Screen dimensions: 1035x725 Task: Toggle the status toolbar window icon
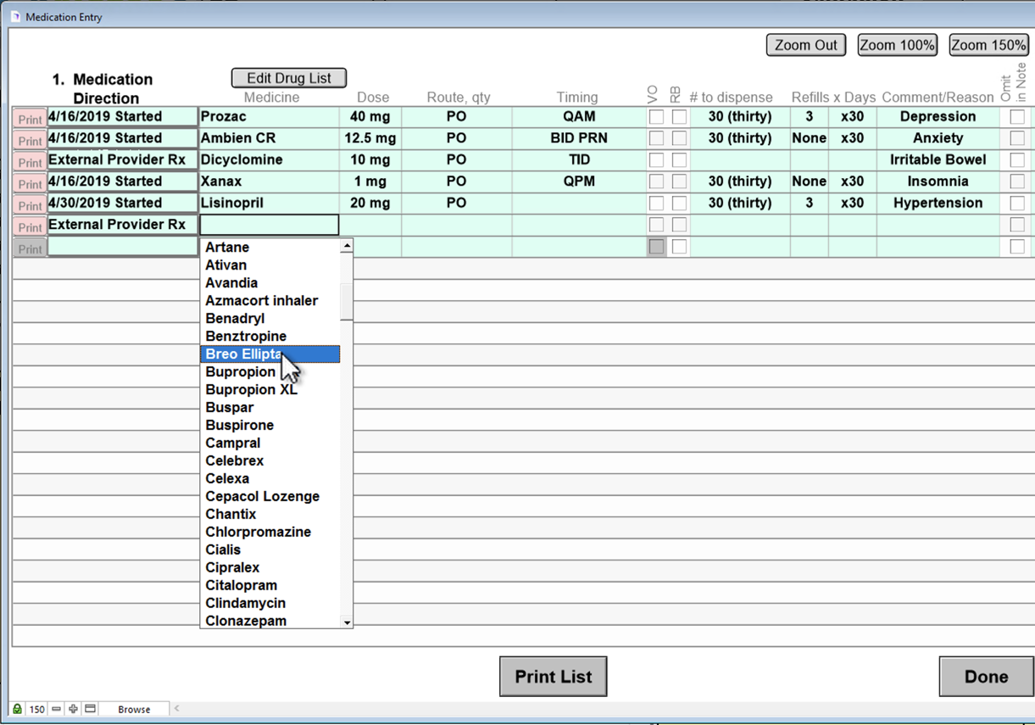pos(90,709)
